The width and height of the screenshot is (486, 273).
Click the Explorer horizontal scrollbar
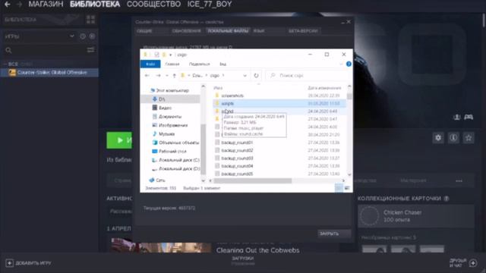(x=253, y=180)
